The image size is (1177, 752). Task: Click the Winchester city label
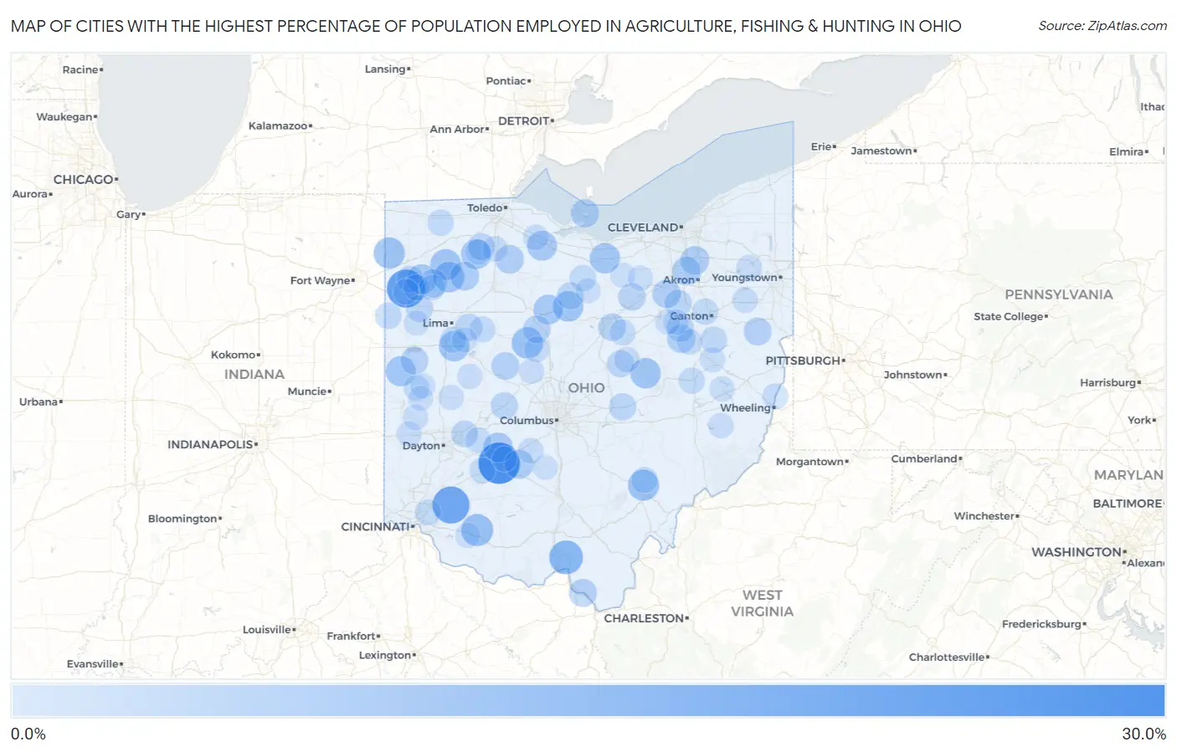point(984,516)
